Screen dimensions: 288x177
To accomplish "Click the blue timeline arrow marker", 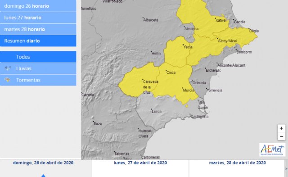I will [43, 176].
